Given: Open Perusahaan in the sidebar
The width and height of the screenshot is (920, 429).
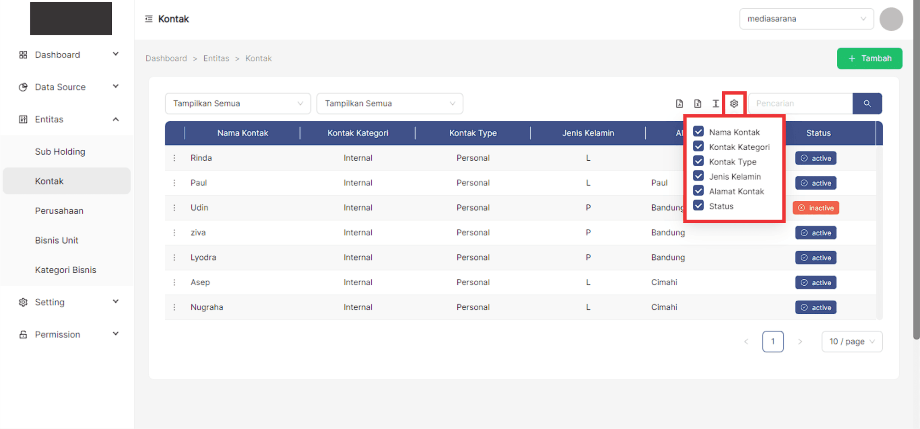Looking at the screenshot, I should (x=59, y=211).
